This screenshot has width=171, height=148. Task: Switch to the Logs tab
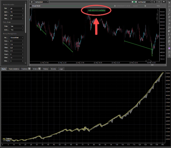pos(61,69)
